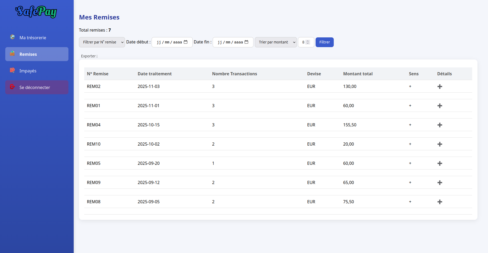Open details plus icon for REM10
The image size is (488, 253).
tap(440, 144)
